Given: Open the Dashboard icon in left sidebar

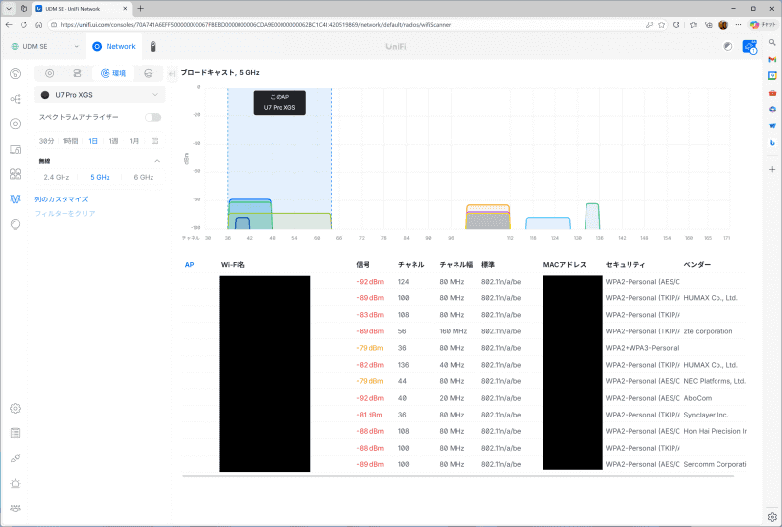Looking at the screenshot, I should pyautogui.click(x=16, y=74).
